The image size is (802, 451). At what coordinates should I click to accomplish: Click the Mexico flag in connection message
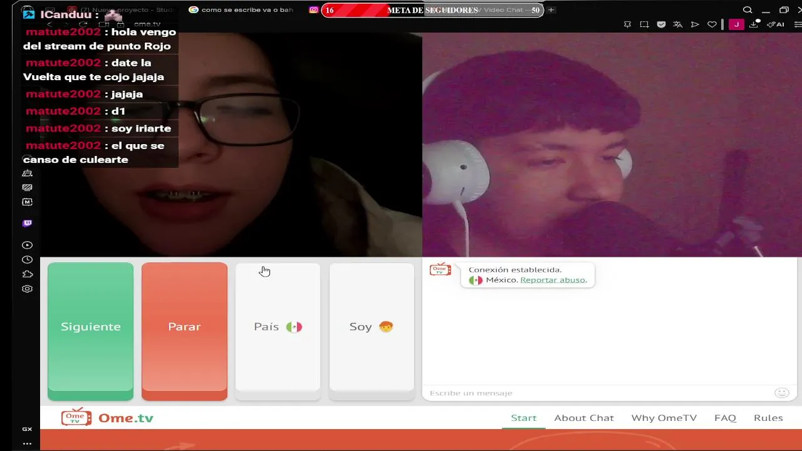tap(476, 280)
